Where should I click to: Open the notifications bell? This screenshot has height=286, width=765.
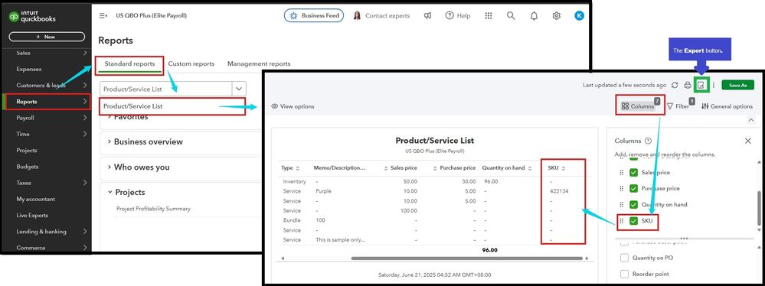[534, 15]
